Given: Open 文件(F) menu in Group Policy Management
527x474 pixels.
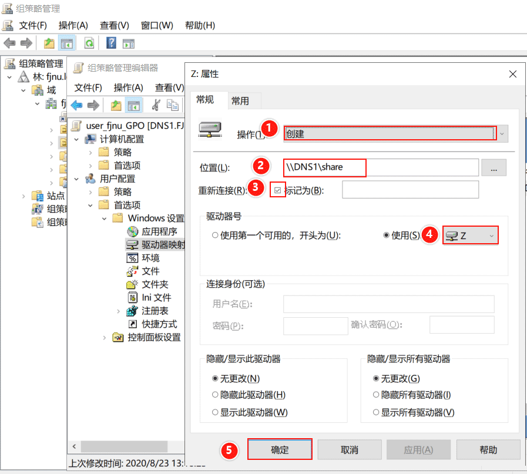Looking at the screenshot, I should pyautogui.click(x=33, y=25).
